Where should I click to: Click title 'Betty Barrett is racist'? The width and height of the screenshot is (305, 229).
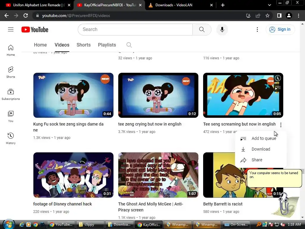(x=223, y=204)
